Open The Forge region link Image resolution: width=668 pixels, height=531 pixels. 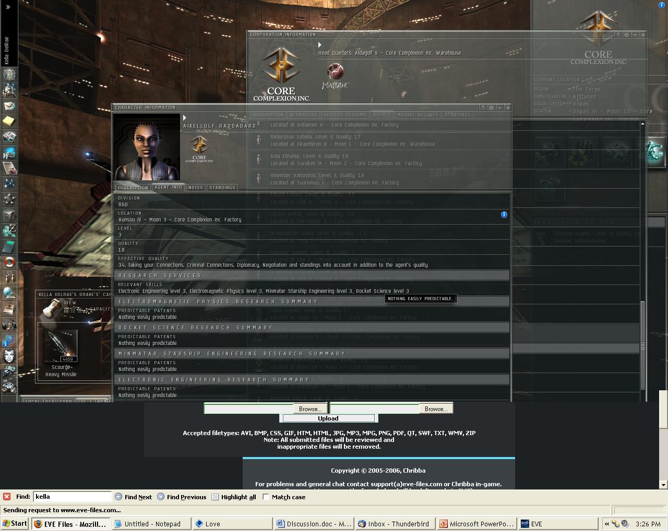pos(587,90)
